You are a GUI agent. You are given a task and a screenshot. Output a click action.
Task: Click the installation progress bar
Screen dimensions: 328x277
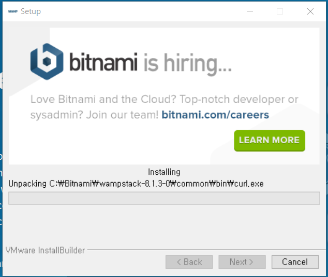[164, 198]
